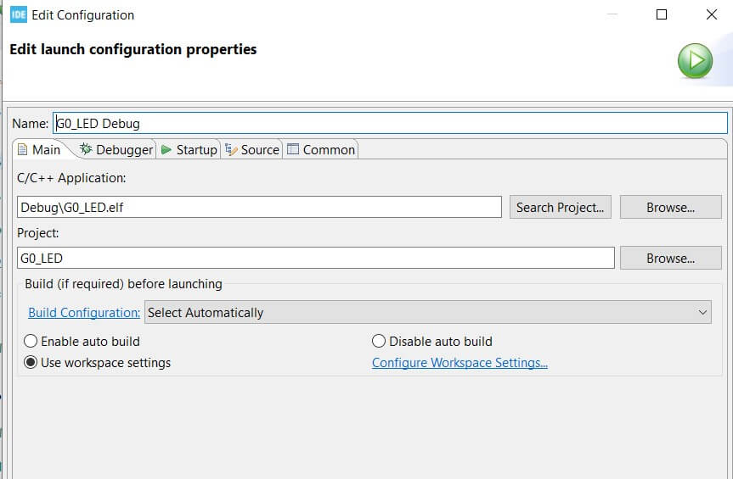Screen dimensions: 733x479
Task: Expand the Select Automatically dropdown
Action: pyautogui.click(x=428, y=313)
